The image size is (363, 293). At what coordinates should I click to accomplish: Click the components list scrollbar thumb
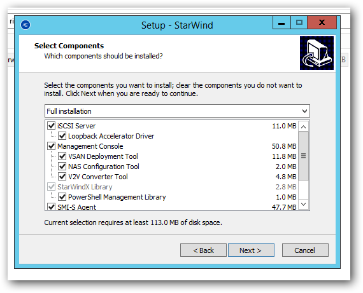point(304,156)
